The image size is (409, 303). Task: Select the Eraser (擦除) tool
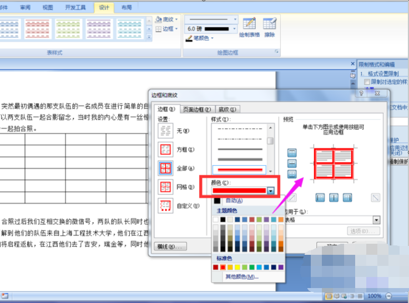[x=270, y=28]
